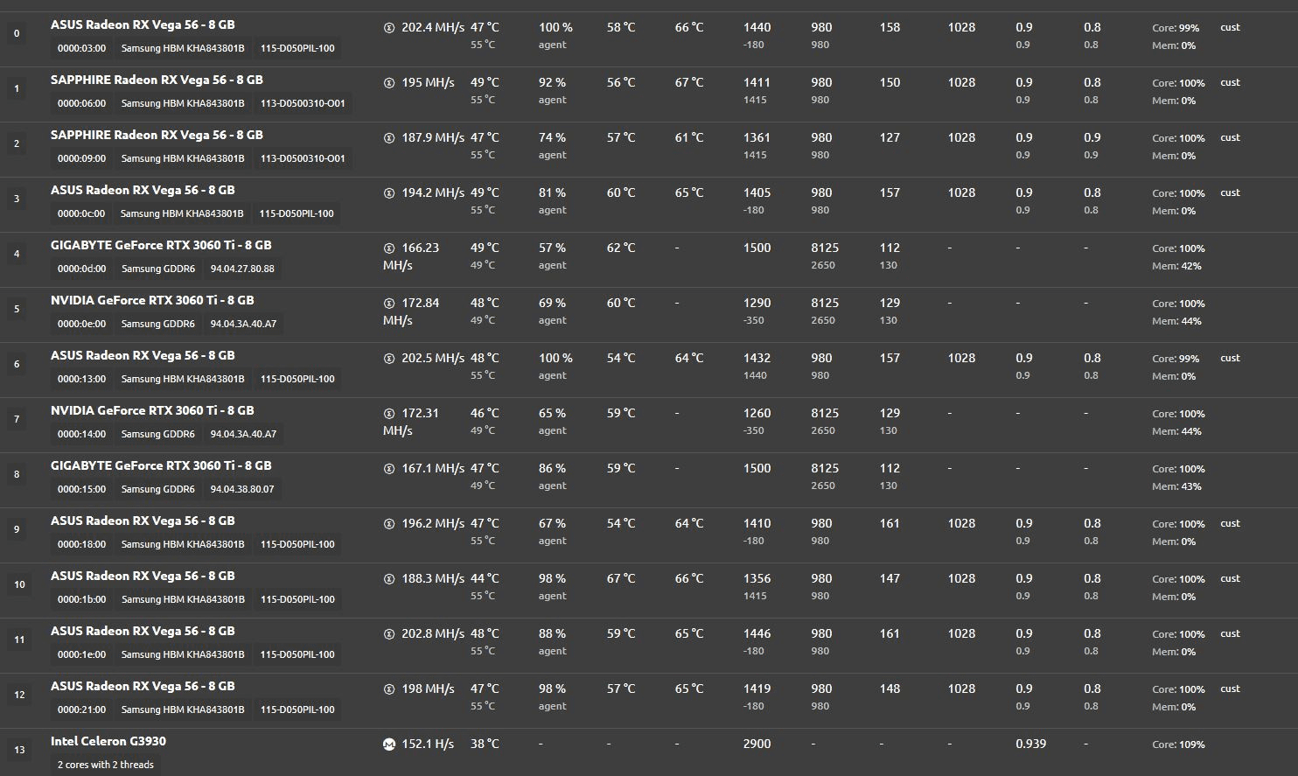Click bus ID tag 0000:06:00
This screenshot has height=776, width=1298.
(81, 103)
